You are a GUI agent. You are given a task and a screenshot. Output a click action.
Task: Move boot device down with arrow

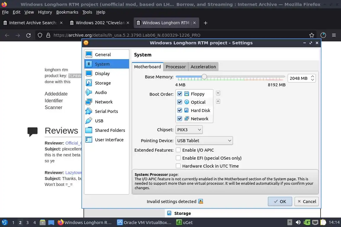pyautogui.click(x=218, y=101)
